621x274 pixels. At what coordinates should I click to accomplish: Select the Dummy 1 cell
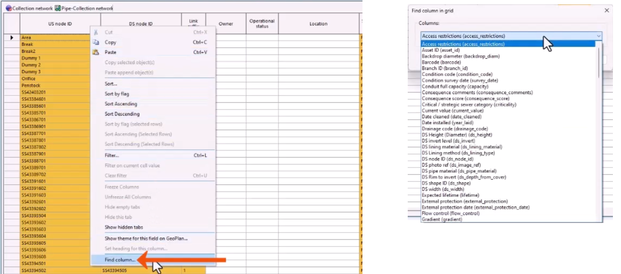coord(55,58)
